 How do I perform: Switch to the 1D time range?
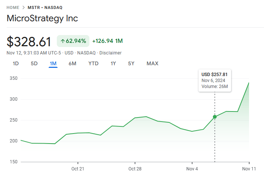click(x=16, y=63)
